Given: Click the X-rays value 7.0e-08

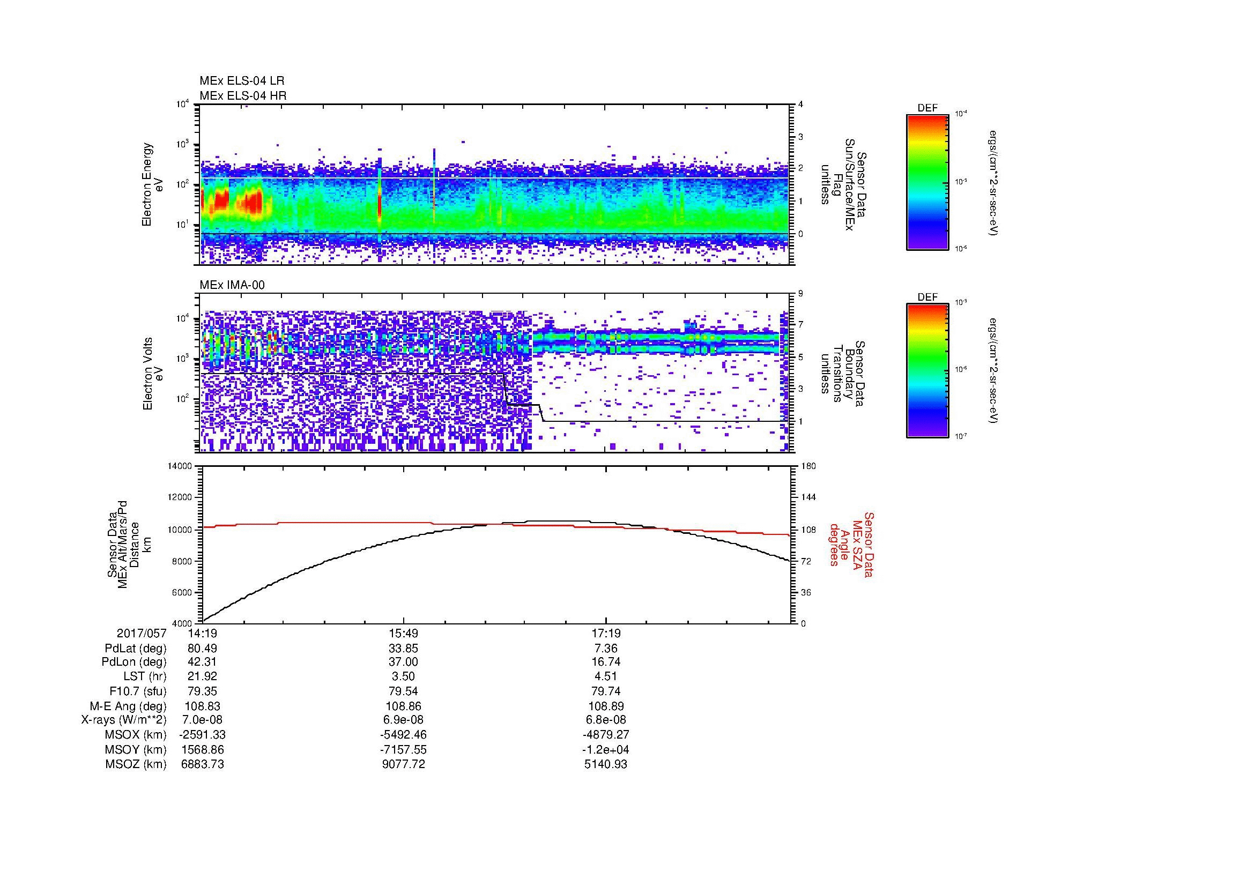Looking at the screenshot, I should click(202, 720).
